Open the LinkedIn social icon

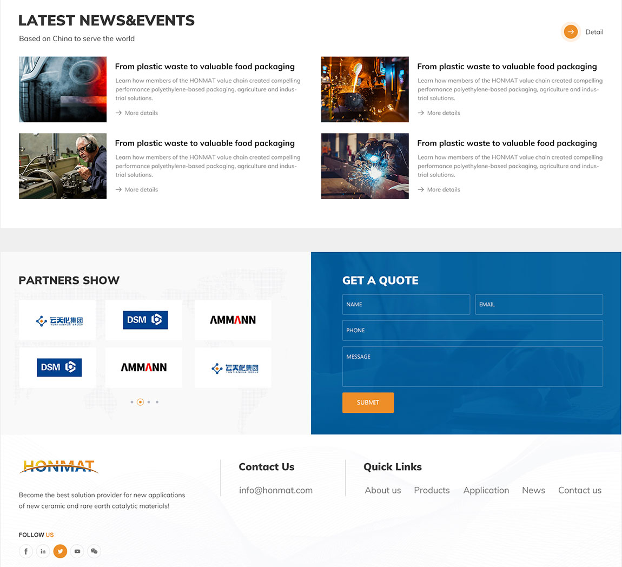tap(43, 551)
